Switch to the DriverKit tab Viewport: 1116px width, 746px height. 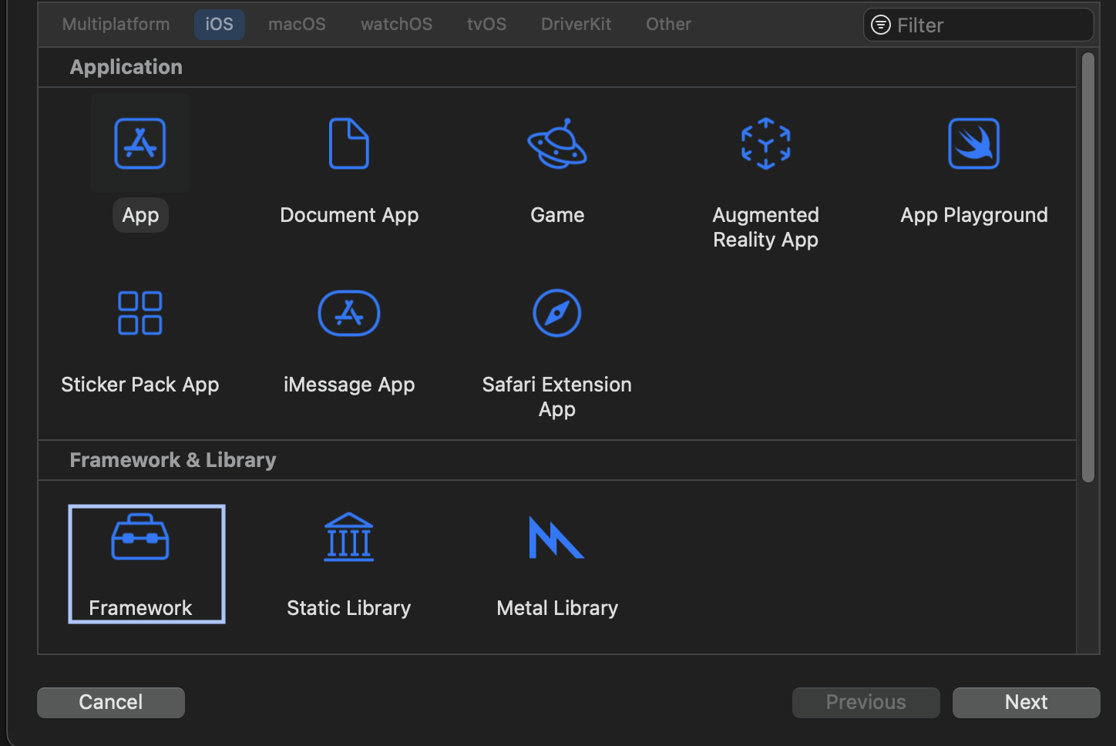click(576, 25)
